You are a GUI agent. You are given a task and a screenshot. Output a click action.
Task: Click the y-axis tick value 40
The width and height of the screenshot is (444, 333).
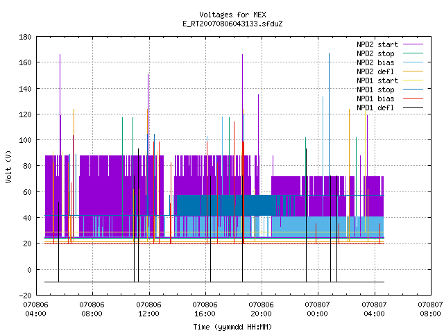tap(27, 218)
